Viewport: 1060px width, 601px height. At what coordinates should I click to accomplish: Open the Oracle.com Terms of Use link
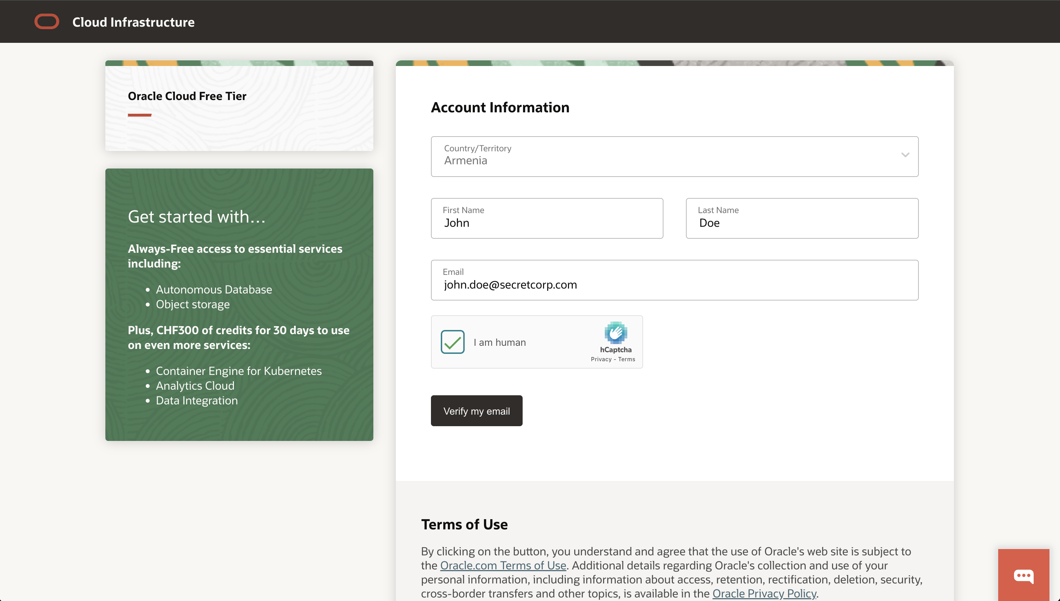pos(503,565)
